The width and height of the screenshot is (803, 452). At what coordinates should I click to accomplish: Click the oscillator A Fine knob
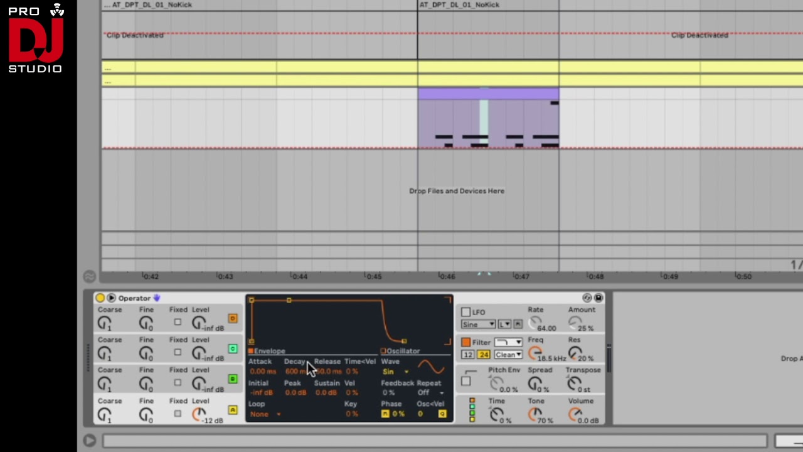click(x=146, y=415)
